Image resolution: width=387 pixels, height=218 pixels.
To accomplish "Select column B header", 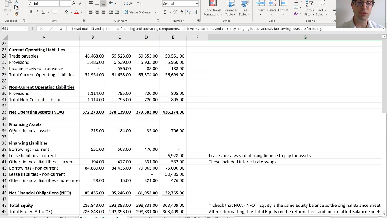I will point(93,37).
